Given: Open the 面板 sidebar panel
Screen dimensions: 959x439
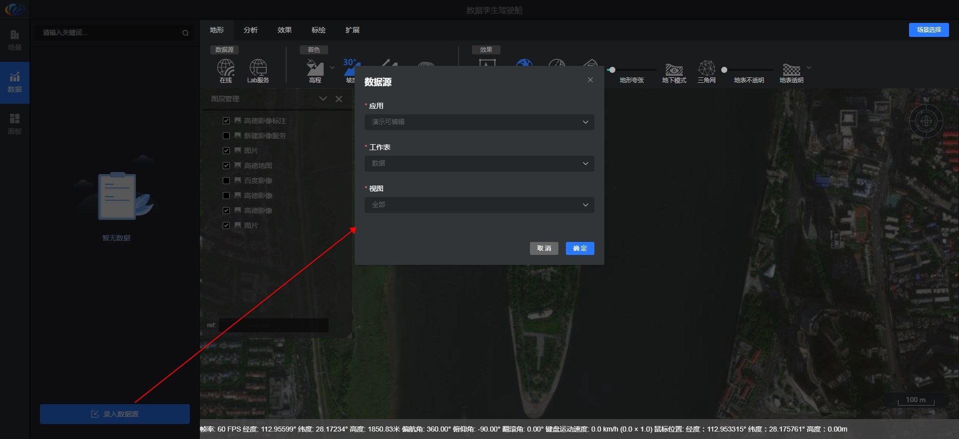Looking at the screenshot, I should (14, 124).
